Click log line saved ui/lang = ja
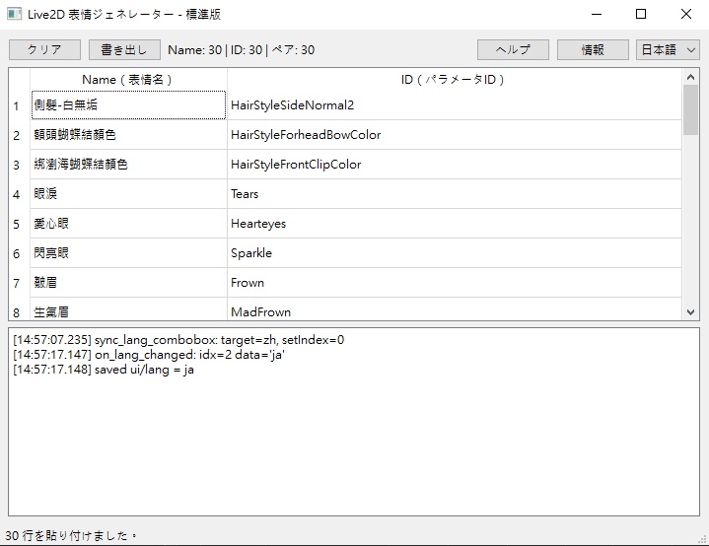The height and width of the screenshot is (546, 709). [x=104, y=370]
